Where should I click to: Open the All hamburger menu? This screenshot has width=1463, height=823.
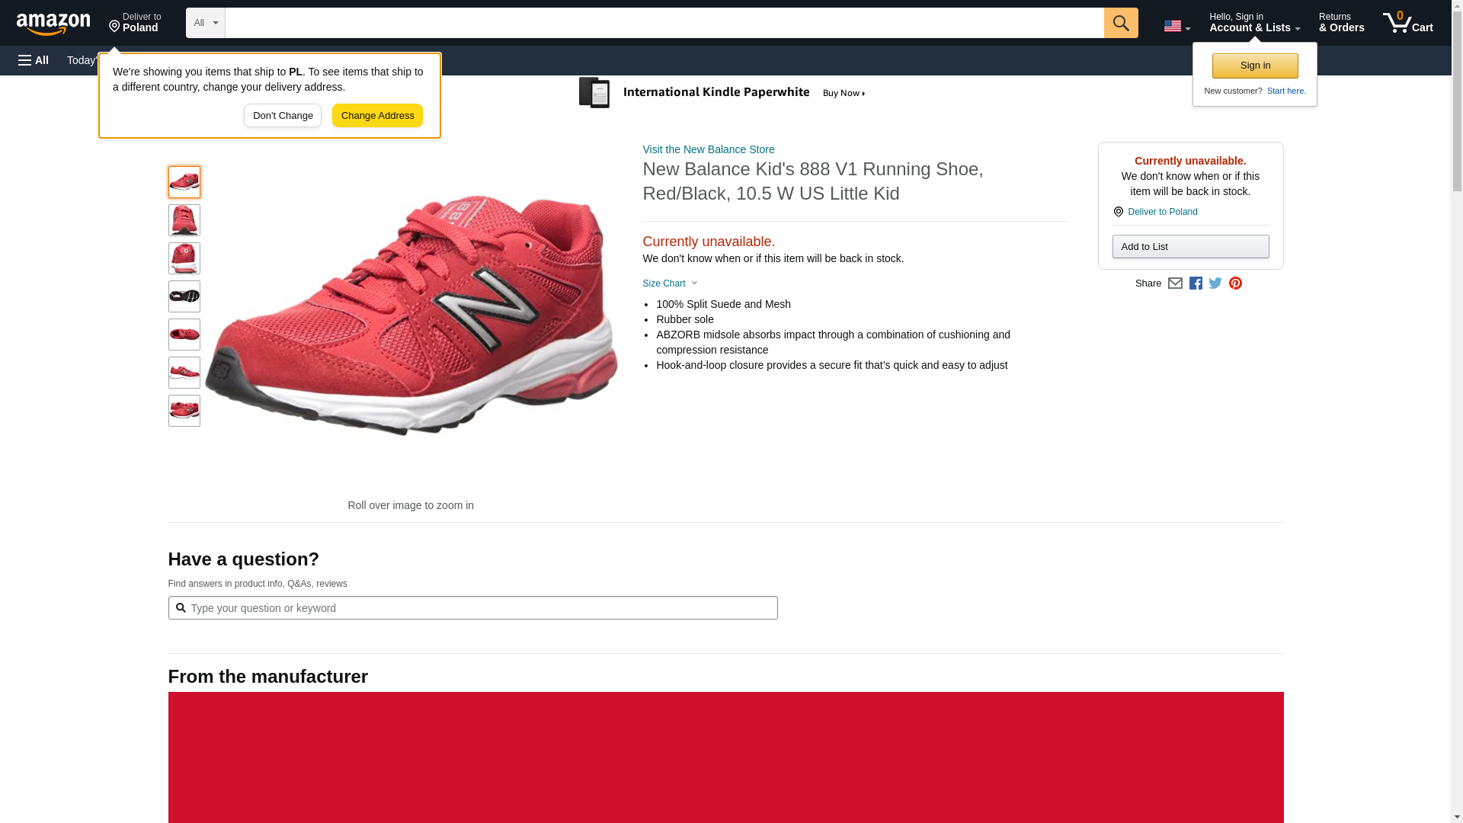click(x=34, y=60)
